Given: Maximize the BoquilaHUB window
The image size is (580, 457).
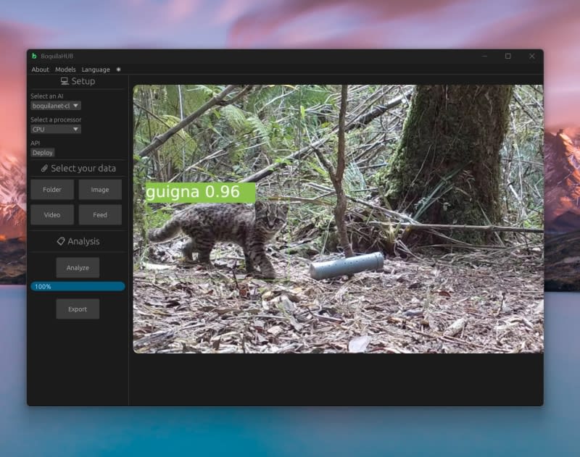Looking at the screenshot, I should click(x=507, y=56).
